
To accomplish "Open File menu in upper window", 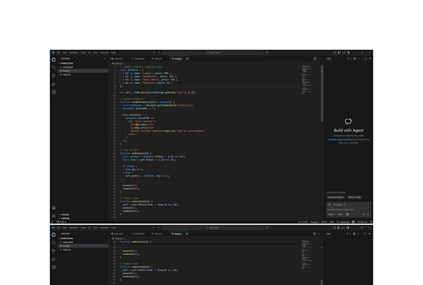I will pyautogui.click(x=58, y=53).
